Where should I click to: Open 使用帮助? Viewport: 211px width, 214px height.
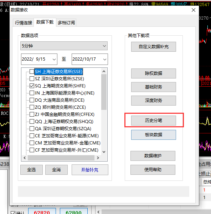point(153,170)
